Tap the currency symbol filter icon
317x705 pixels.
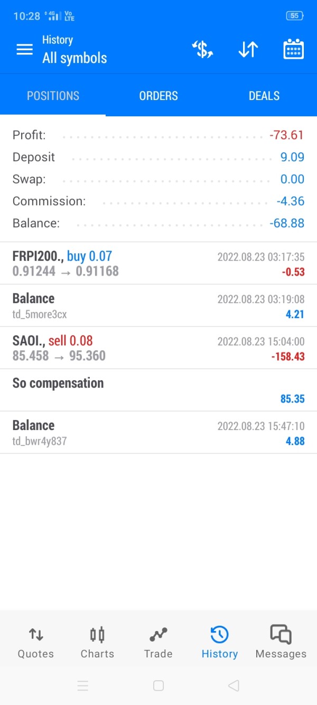point(202,50)
